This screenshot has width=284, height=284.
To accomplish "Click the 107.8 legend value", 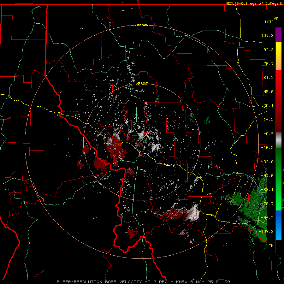I will click(267, 35).
